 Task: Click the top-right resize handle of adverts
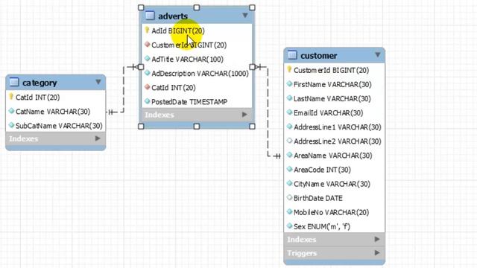(252, 7)
